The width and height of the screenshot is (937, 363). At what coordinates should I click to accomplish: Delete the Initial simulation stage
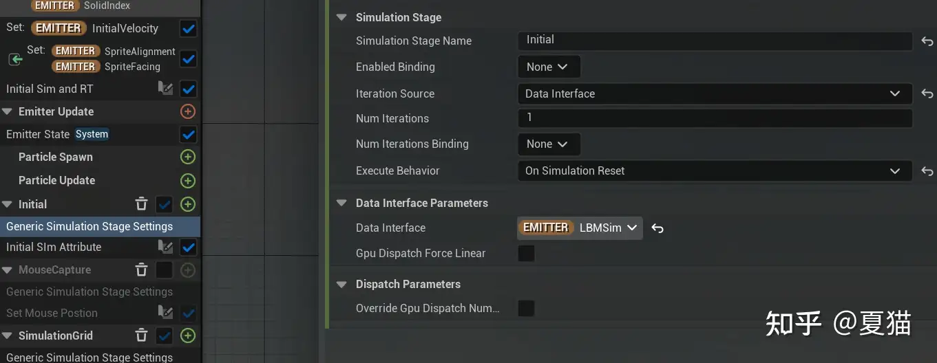tap(141, 204)
